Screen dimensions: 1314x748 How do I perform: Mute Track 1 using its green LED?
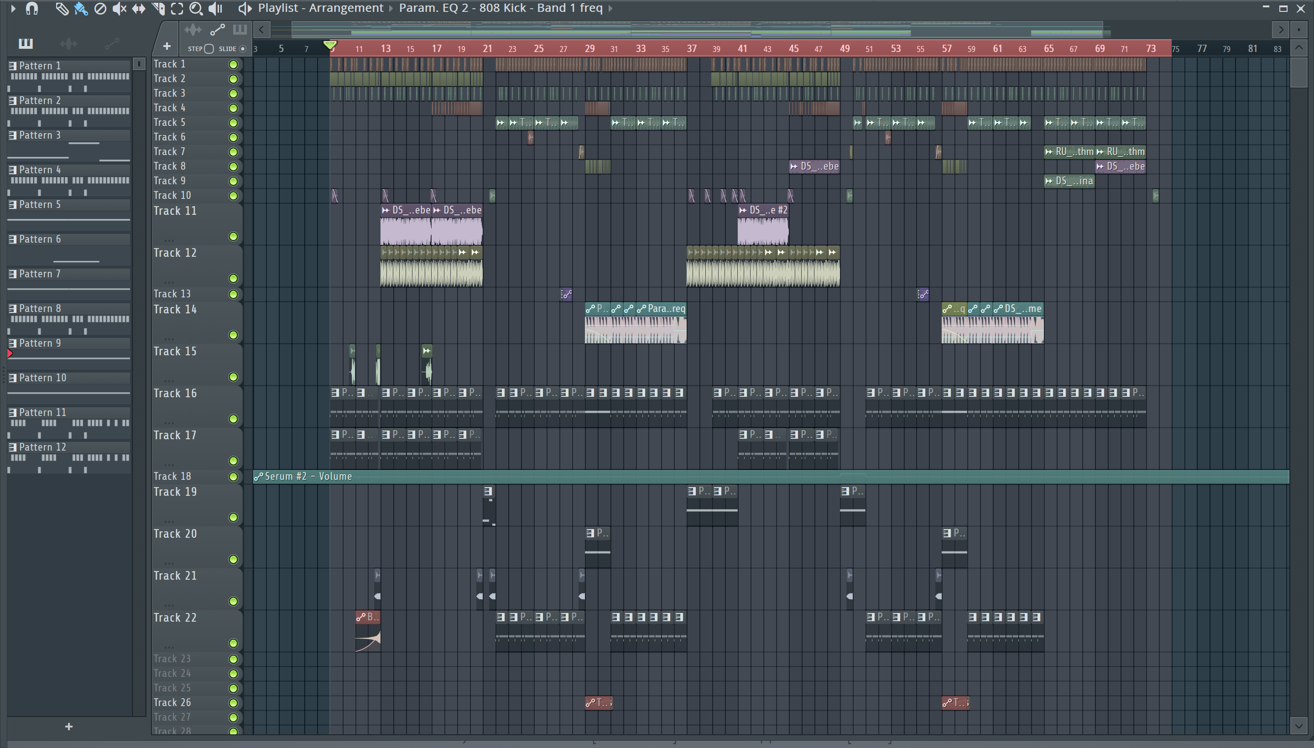pos(233,64)
